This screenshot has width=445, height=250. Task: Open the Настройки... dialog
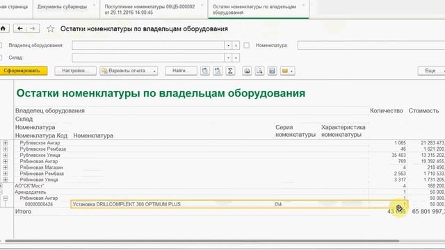75,71
